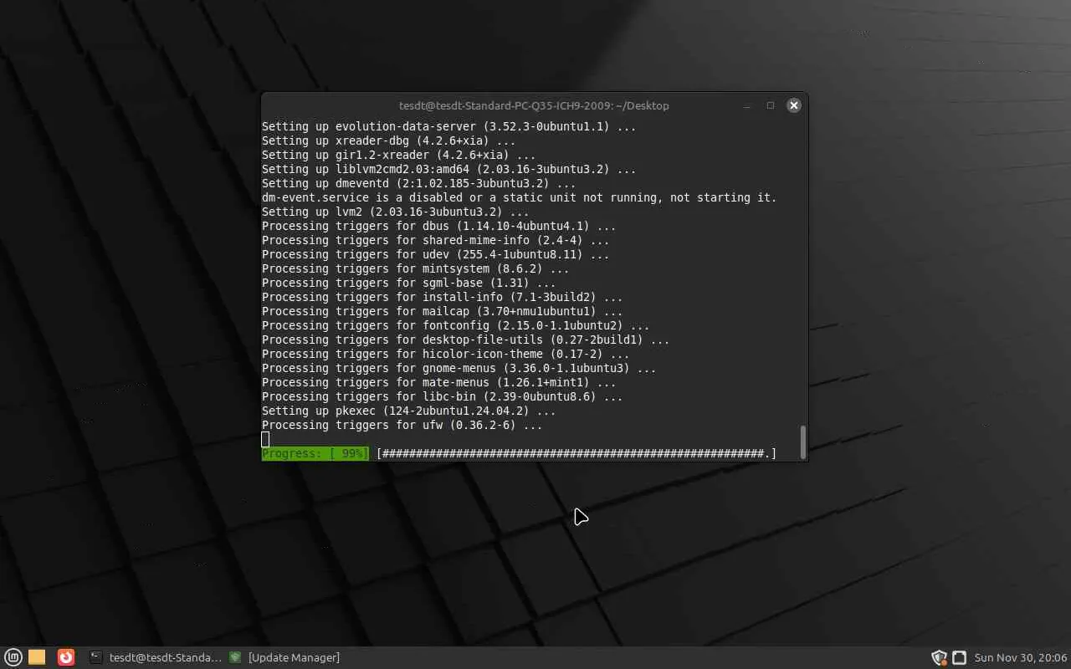Click the terminal title bar text
Image resolution: width=1071 pixels, height=669 pixels.
click(534, 105)
